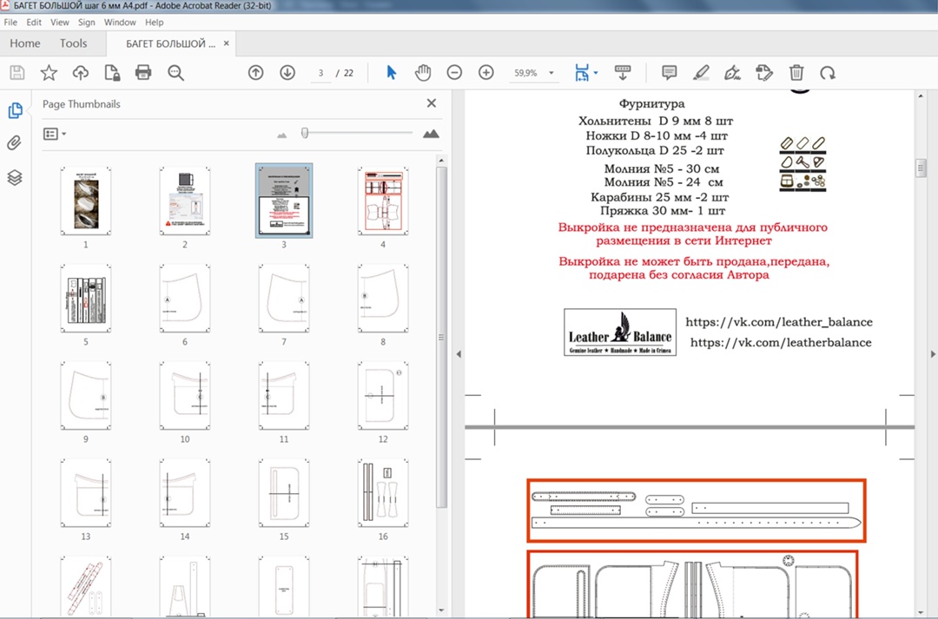This screenshot has height=619, width=938.
Task: Open the View menu
Action: click(60, 22)
